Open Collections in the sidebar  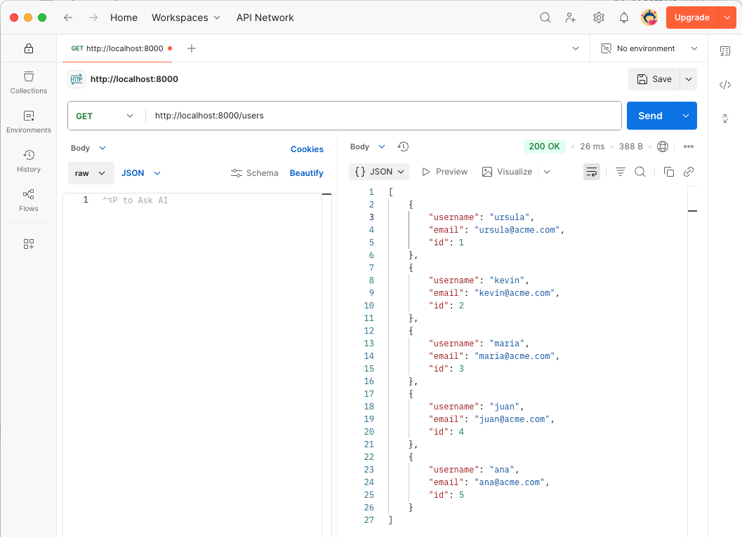click(x=29, y=83)
